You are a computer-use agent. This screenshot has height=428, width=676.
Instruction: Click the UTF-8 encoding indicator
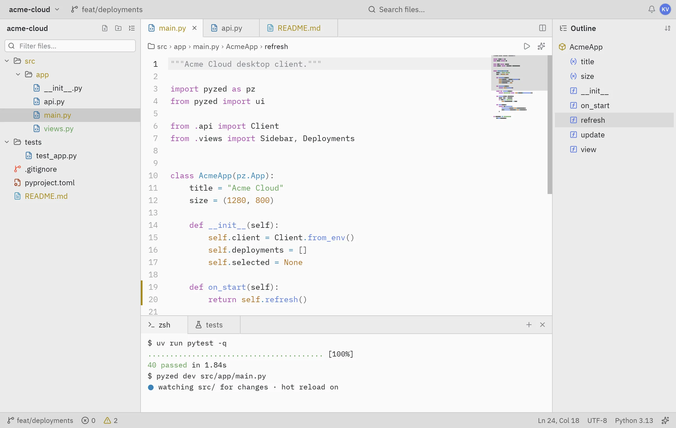pos(597,420)
